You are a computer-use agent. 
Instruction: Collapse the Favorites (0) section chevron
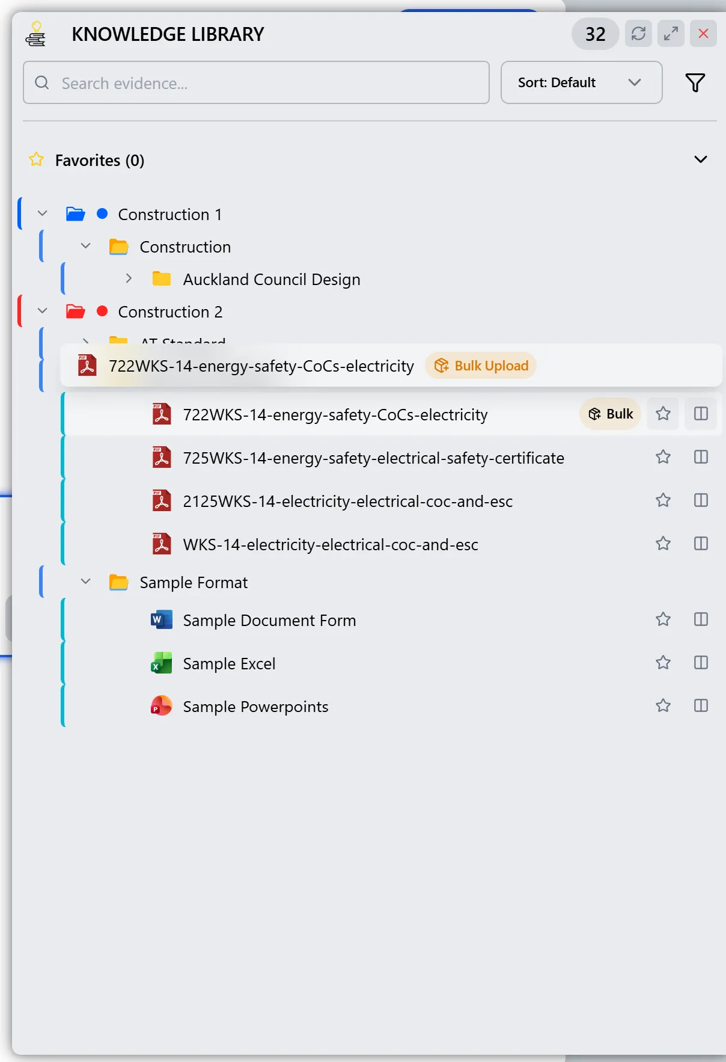click(x=700, y=159)
